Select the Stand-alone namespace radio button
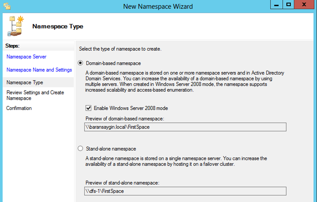This screenshot has height=202, width=317. [x=80, y=148]
